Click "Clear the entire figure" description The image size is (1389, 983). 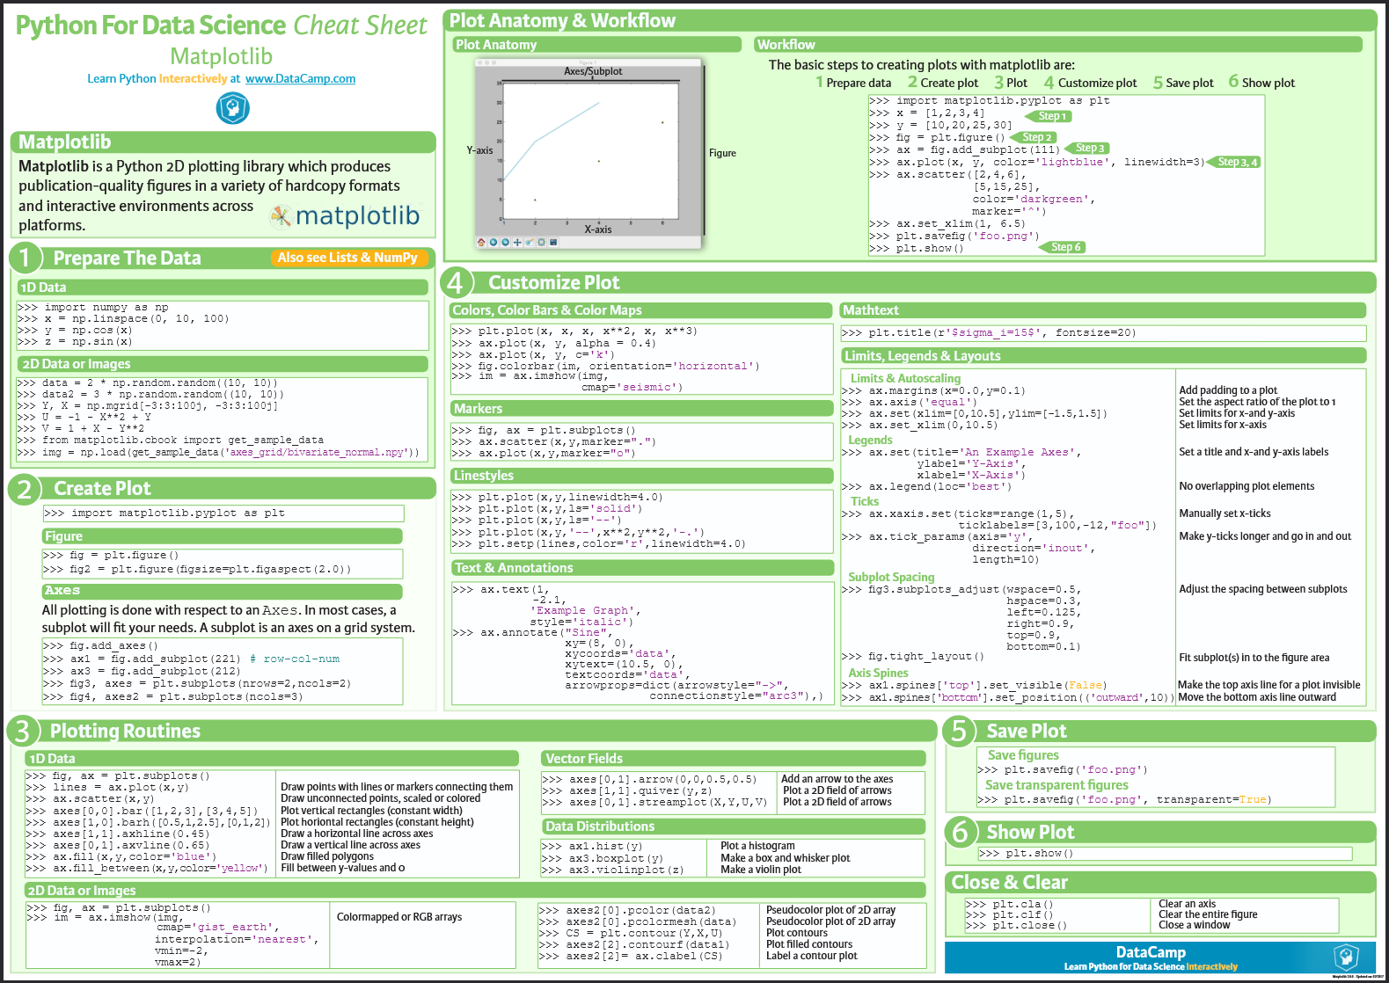1208,914
